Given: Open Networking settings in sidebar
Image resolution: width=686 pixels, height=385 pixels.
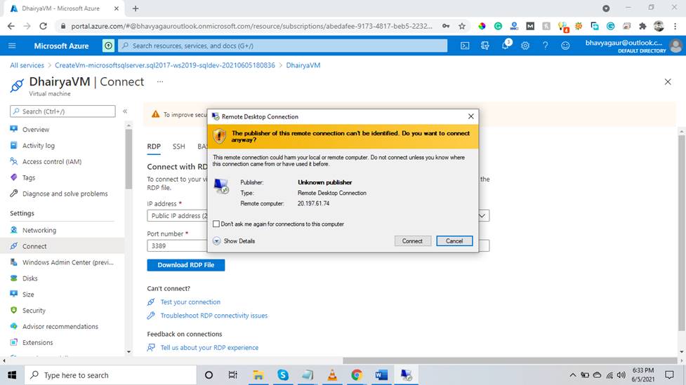Looking at the screenshot, I should 39,230.
